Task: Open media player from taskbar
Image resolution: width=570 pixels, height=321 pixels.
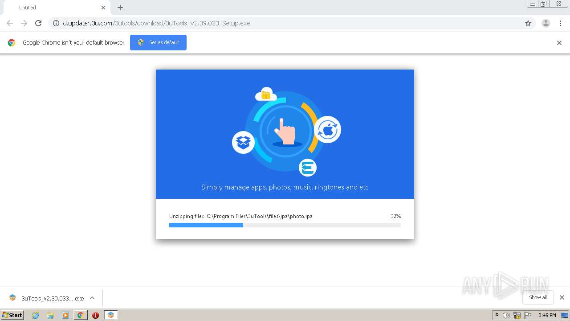Action: tap(65, 315)
